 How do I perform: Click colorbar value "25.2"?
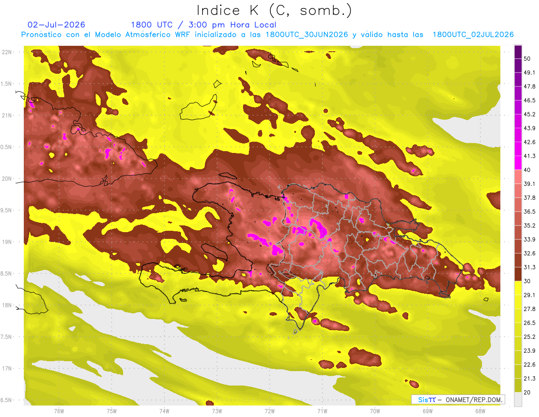point(530,336)
